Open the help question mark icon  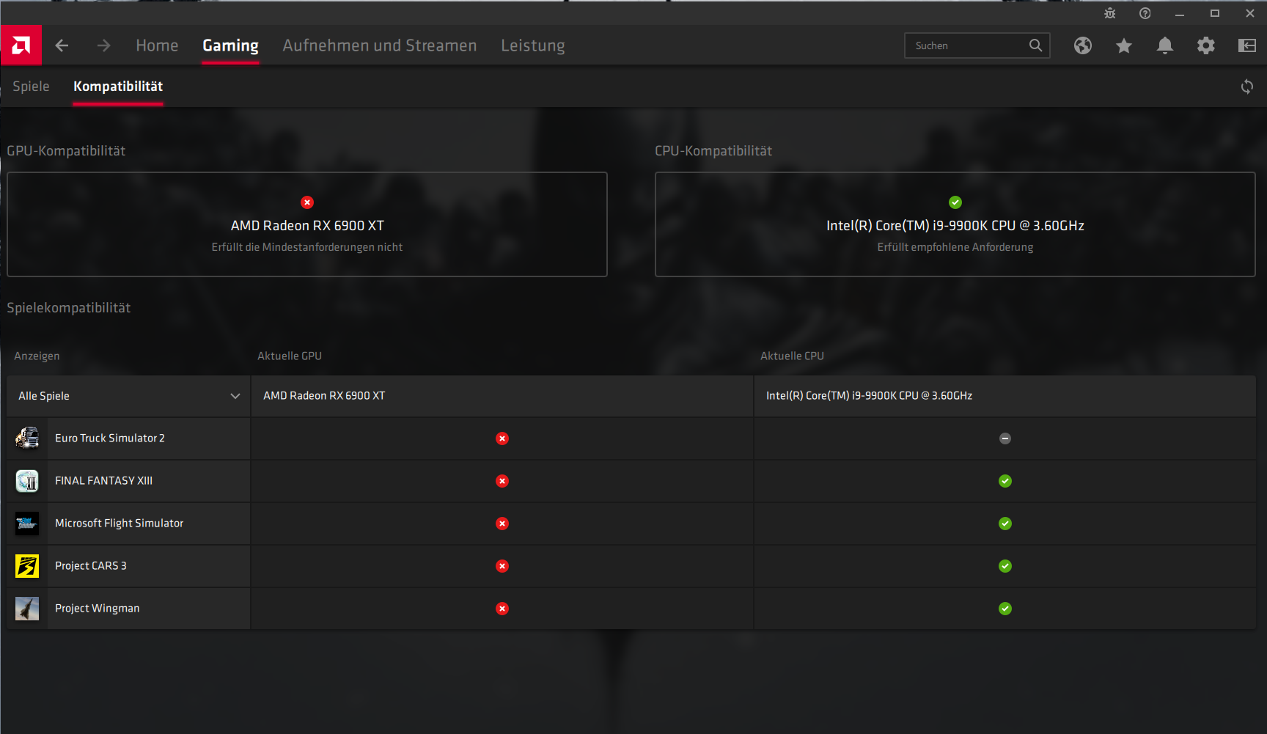coord(1145,13)
